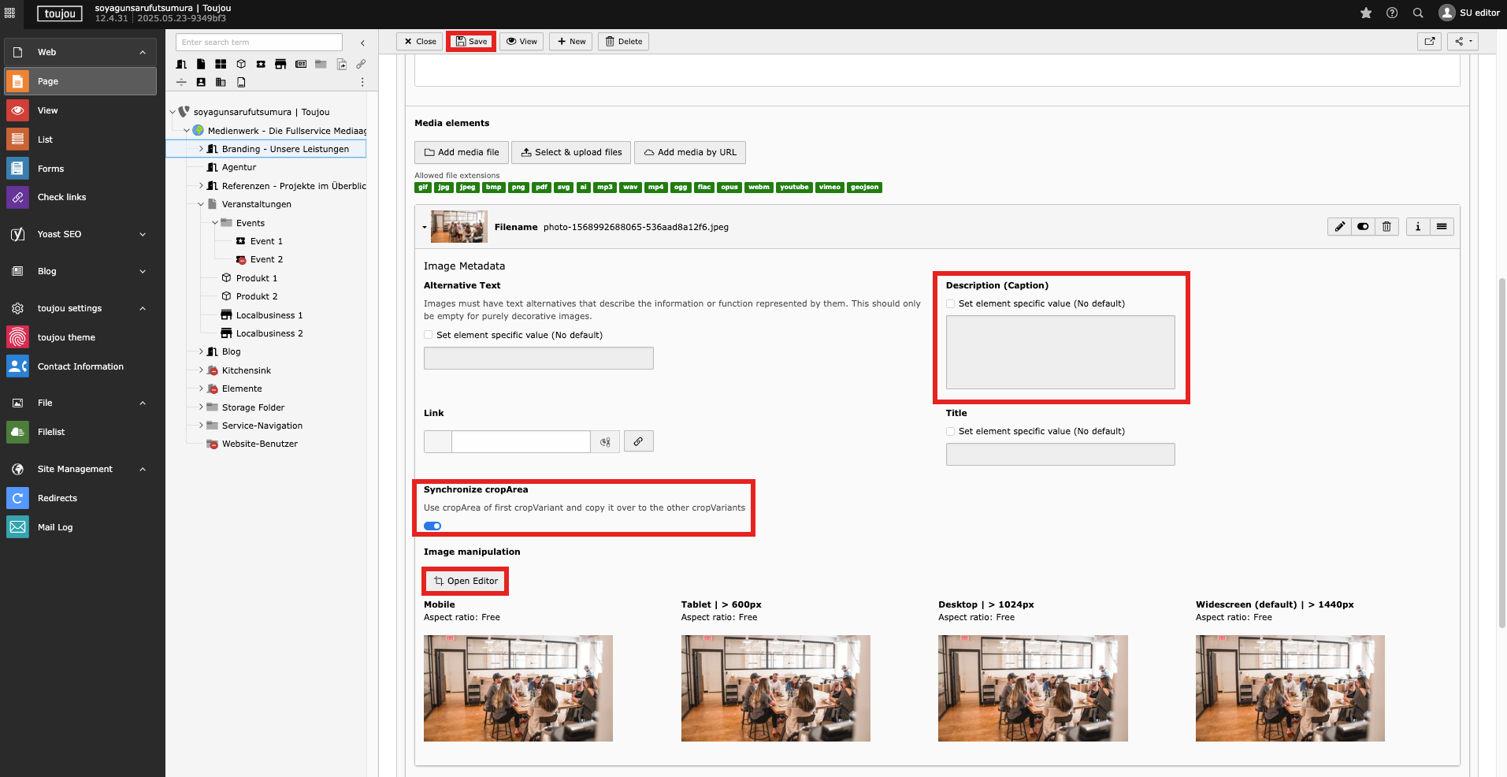Collapse the Veranstaltungen tree node
This screenshot has height=777, width=1507.
tap(201, 205)
